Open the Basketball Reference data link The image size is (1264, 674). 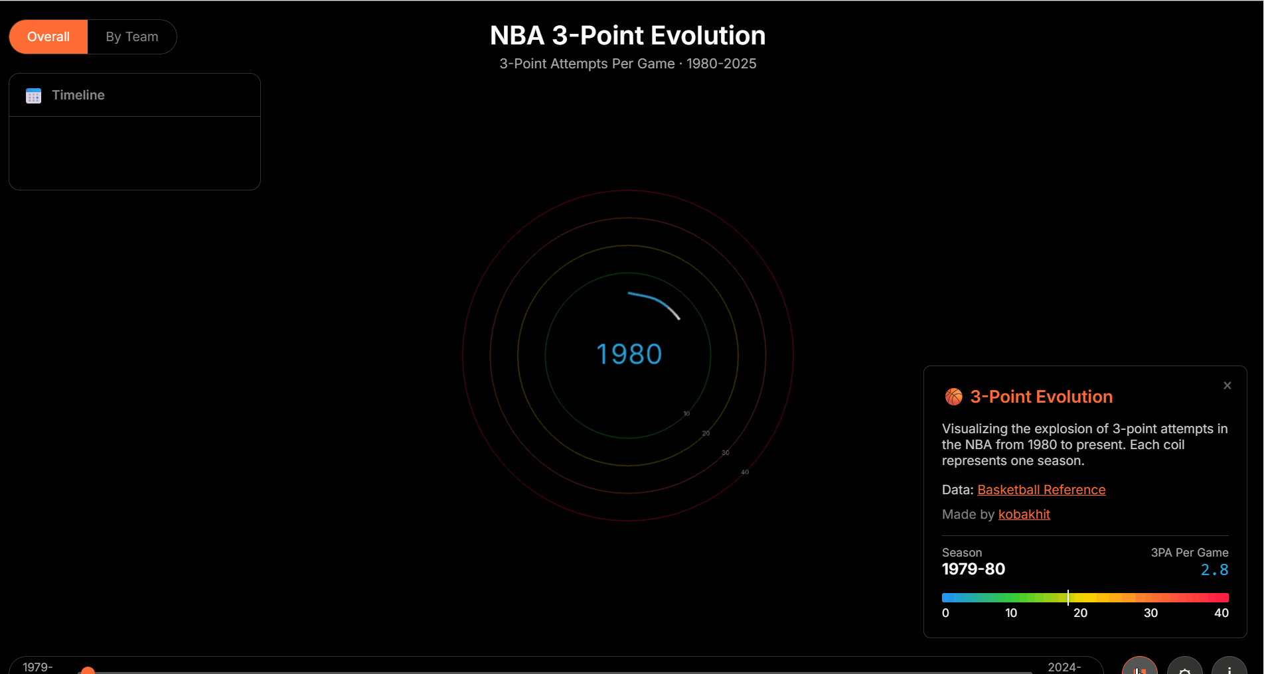coord(1041,490)
